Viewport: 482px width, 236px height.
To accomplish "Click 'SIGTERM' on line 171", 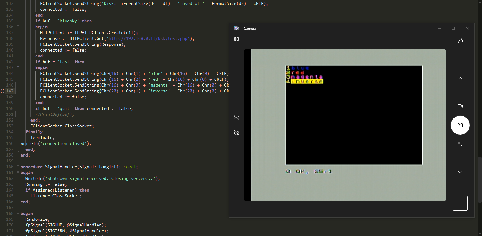I will coord(56,231).
